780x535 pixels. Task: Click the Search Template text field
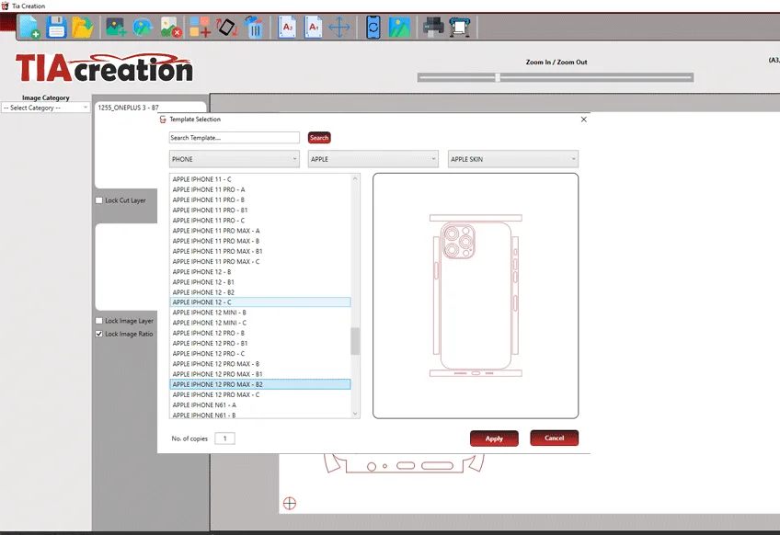(x=235, y=138)
